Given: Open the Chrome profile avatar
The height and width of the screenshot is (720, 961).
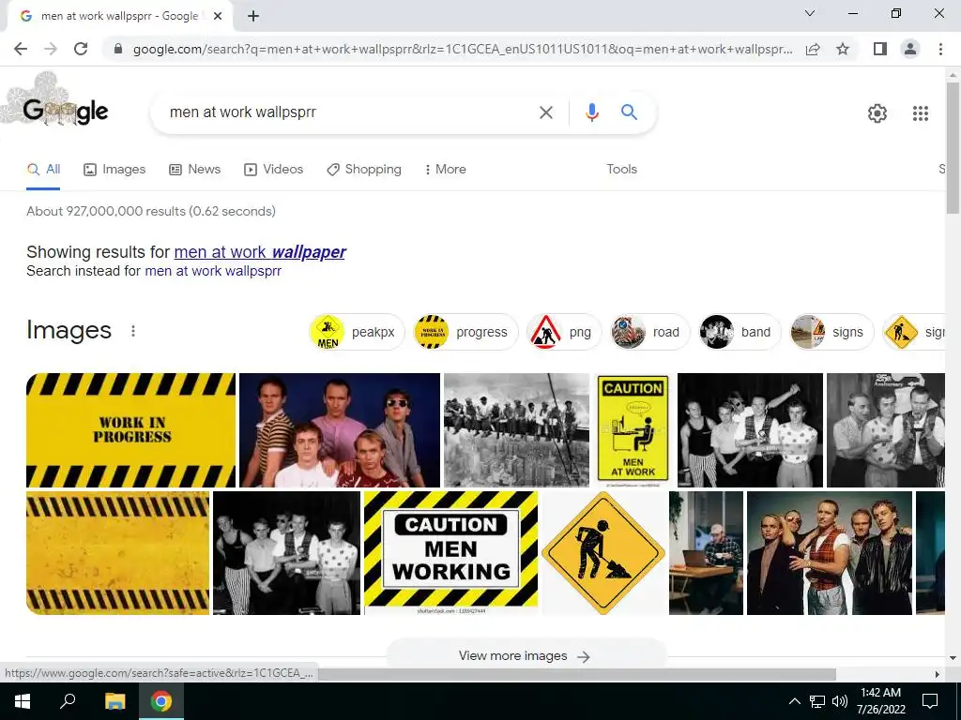Looking at the screenshot, I should click(x=910, y=49).
